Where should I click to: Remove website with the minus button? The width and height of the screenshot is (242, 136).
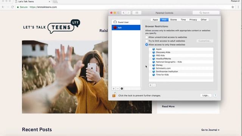click(154, 85)
